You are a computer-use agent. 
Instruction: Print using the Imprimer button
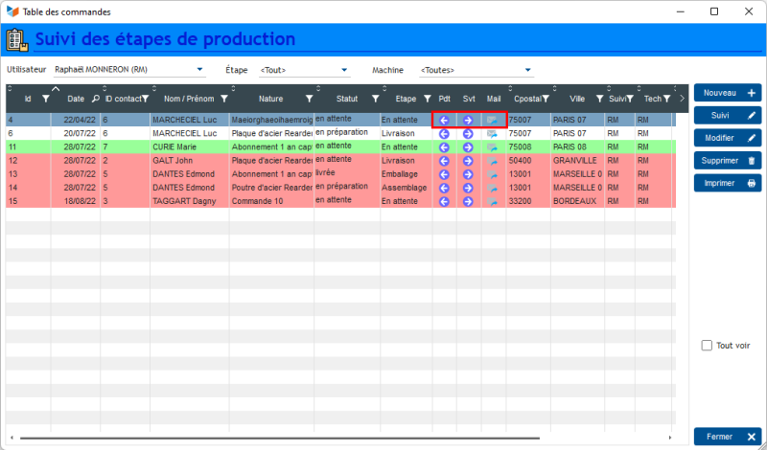tap(727, 183)
